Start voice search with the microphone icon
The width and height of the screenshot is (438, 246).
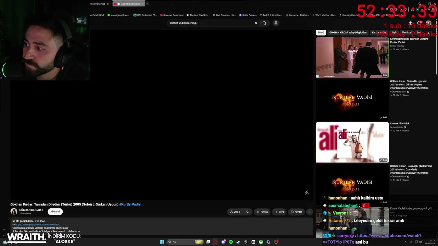276,23
